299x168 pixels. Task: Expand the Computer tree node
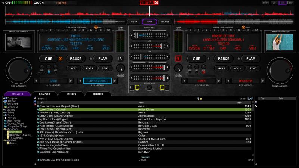(x=4, y=99)
